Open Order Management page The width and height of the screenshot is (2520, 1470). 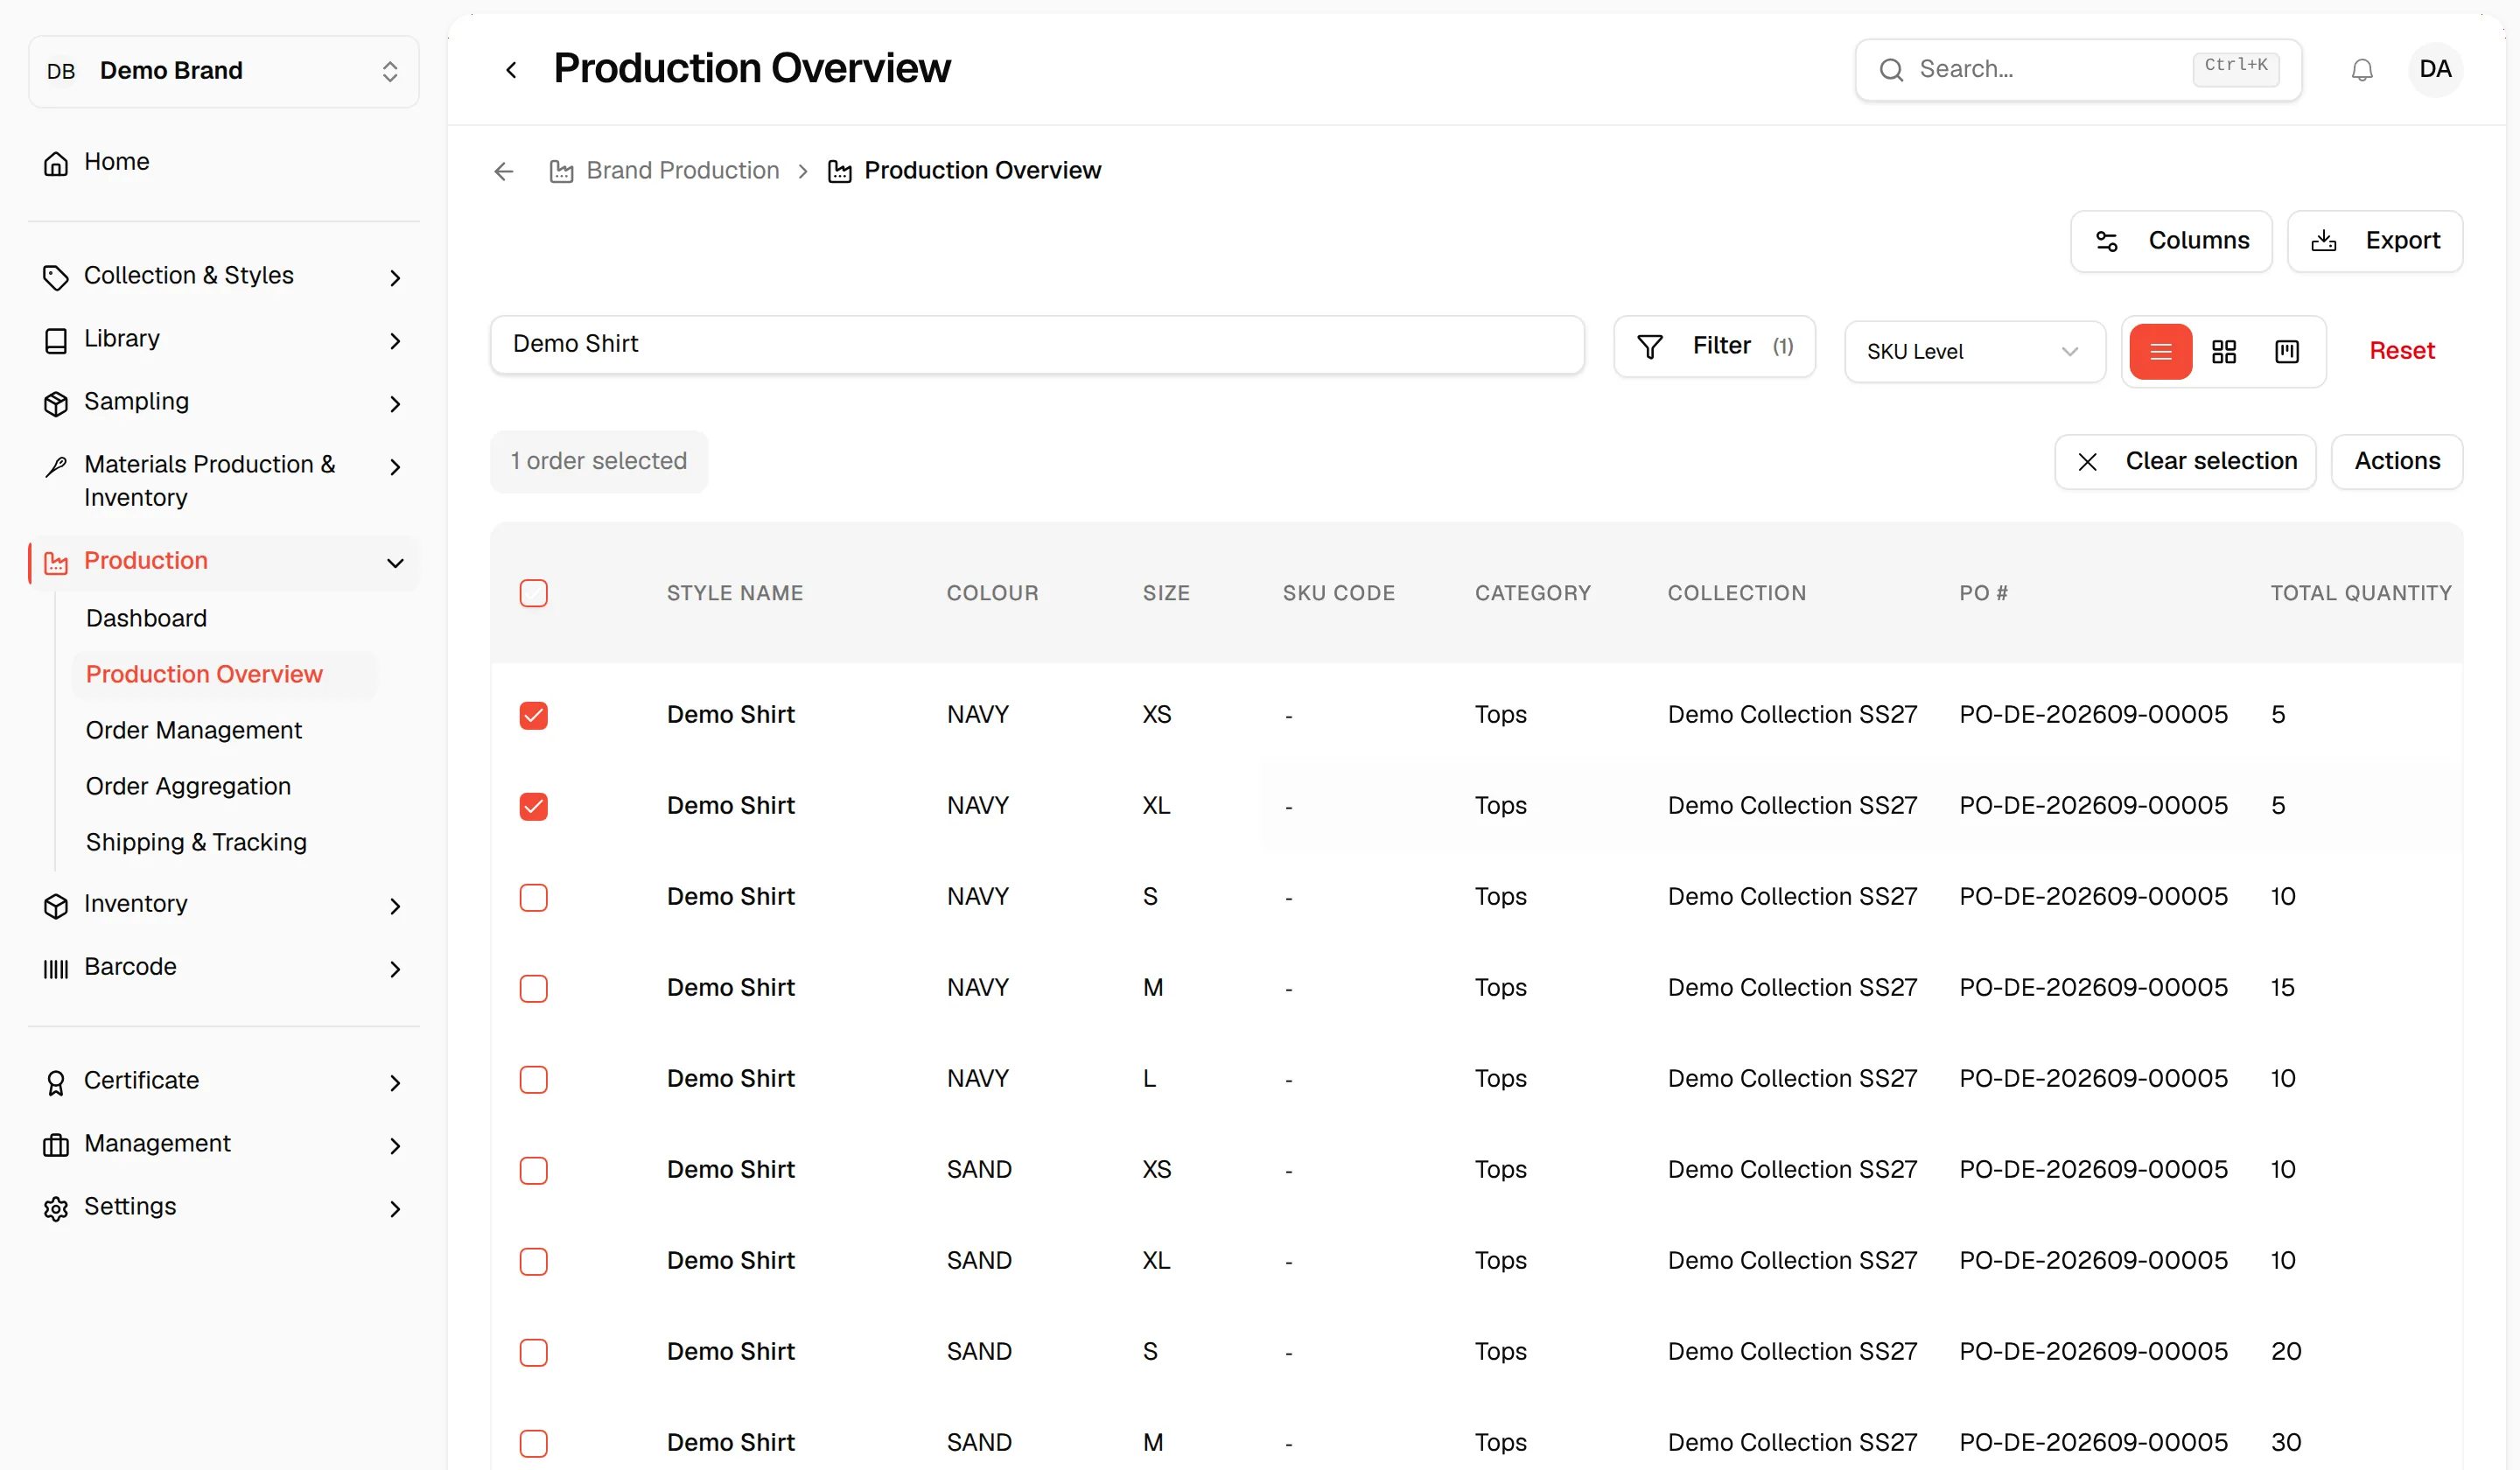point(193,730)
